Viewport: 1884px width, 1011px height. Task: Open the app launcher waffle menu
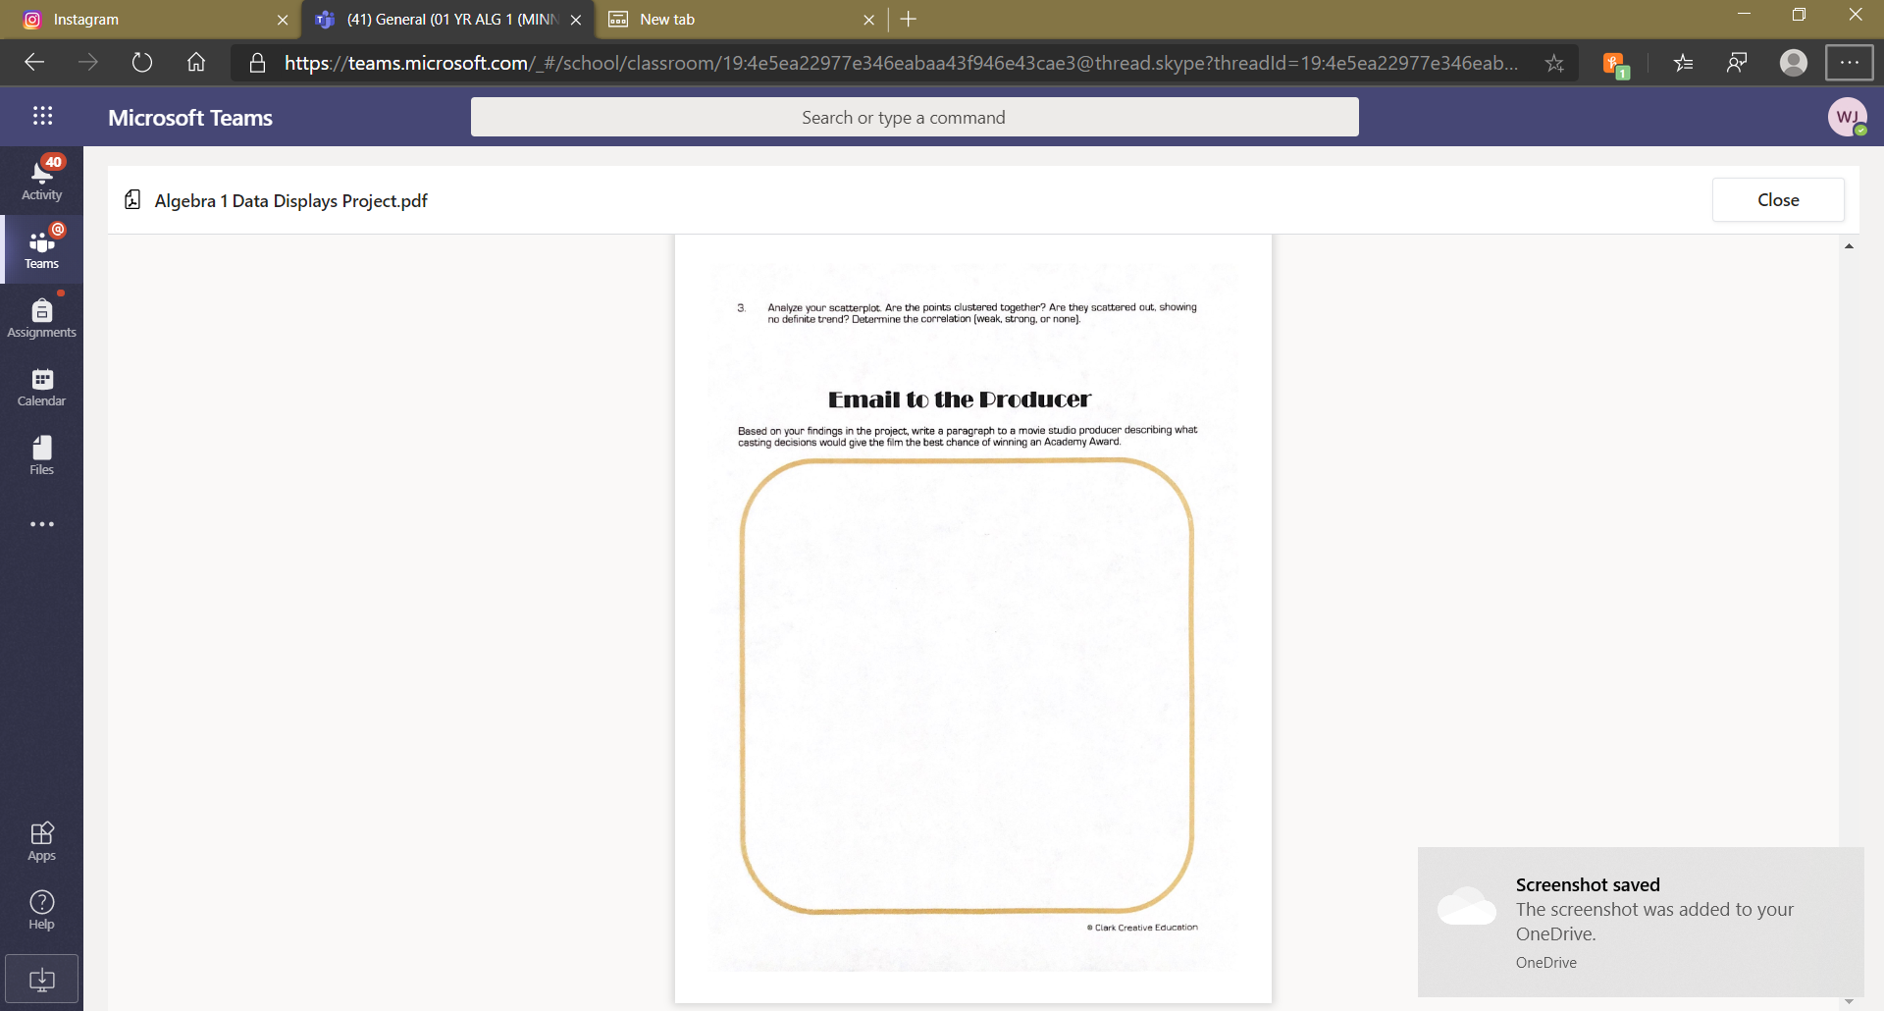tap(41, 117)
